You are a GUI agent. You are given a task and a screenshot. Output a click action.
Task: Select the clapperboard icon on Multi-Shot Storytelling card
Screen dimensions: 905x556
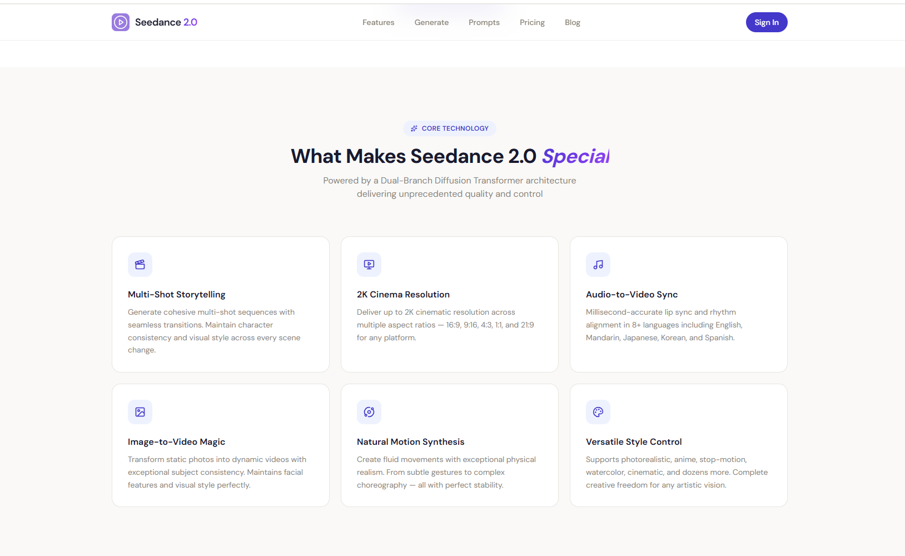point(140,265)
